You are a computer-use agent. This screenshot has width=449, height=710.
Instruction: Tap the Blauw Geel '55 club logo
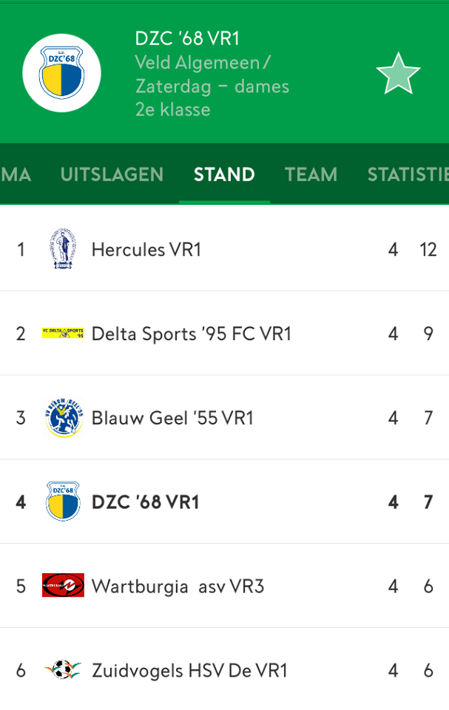64,417
